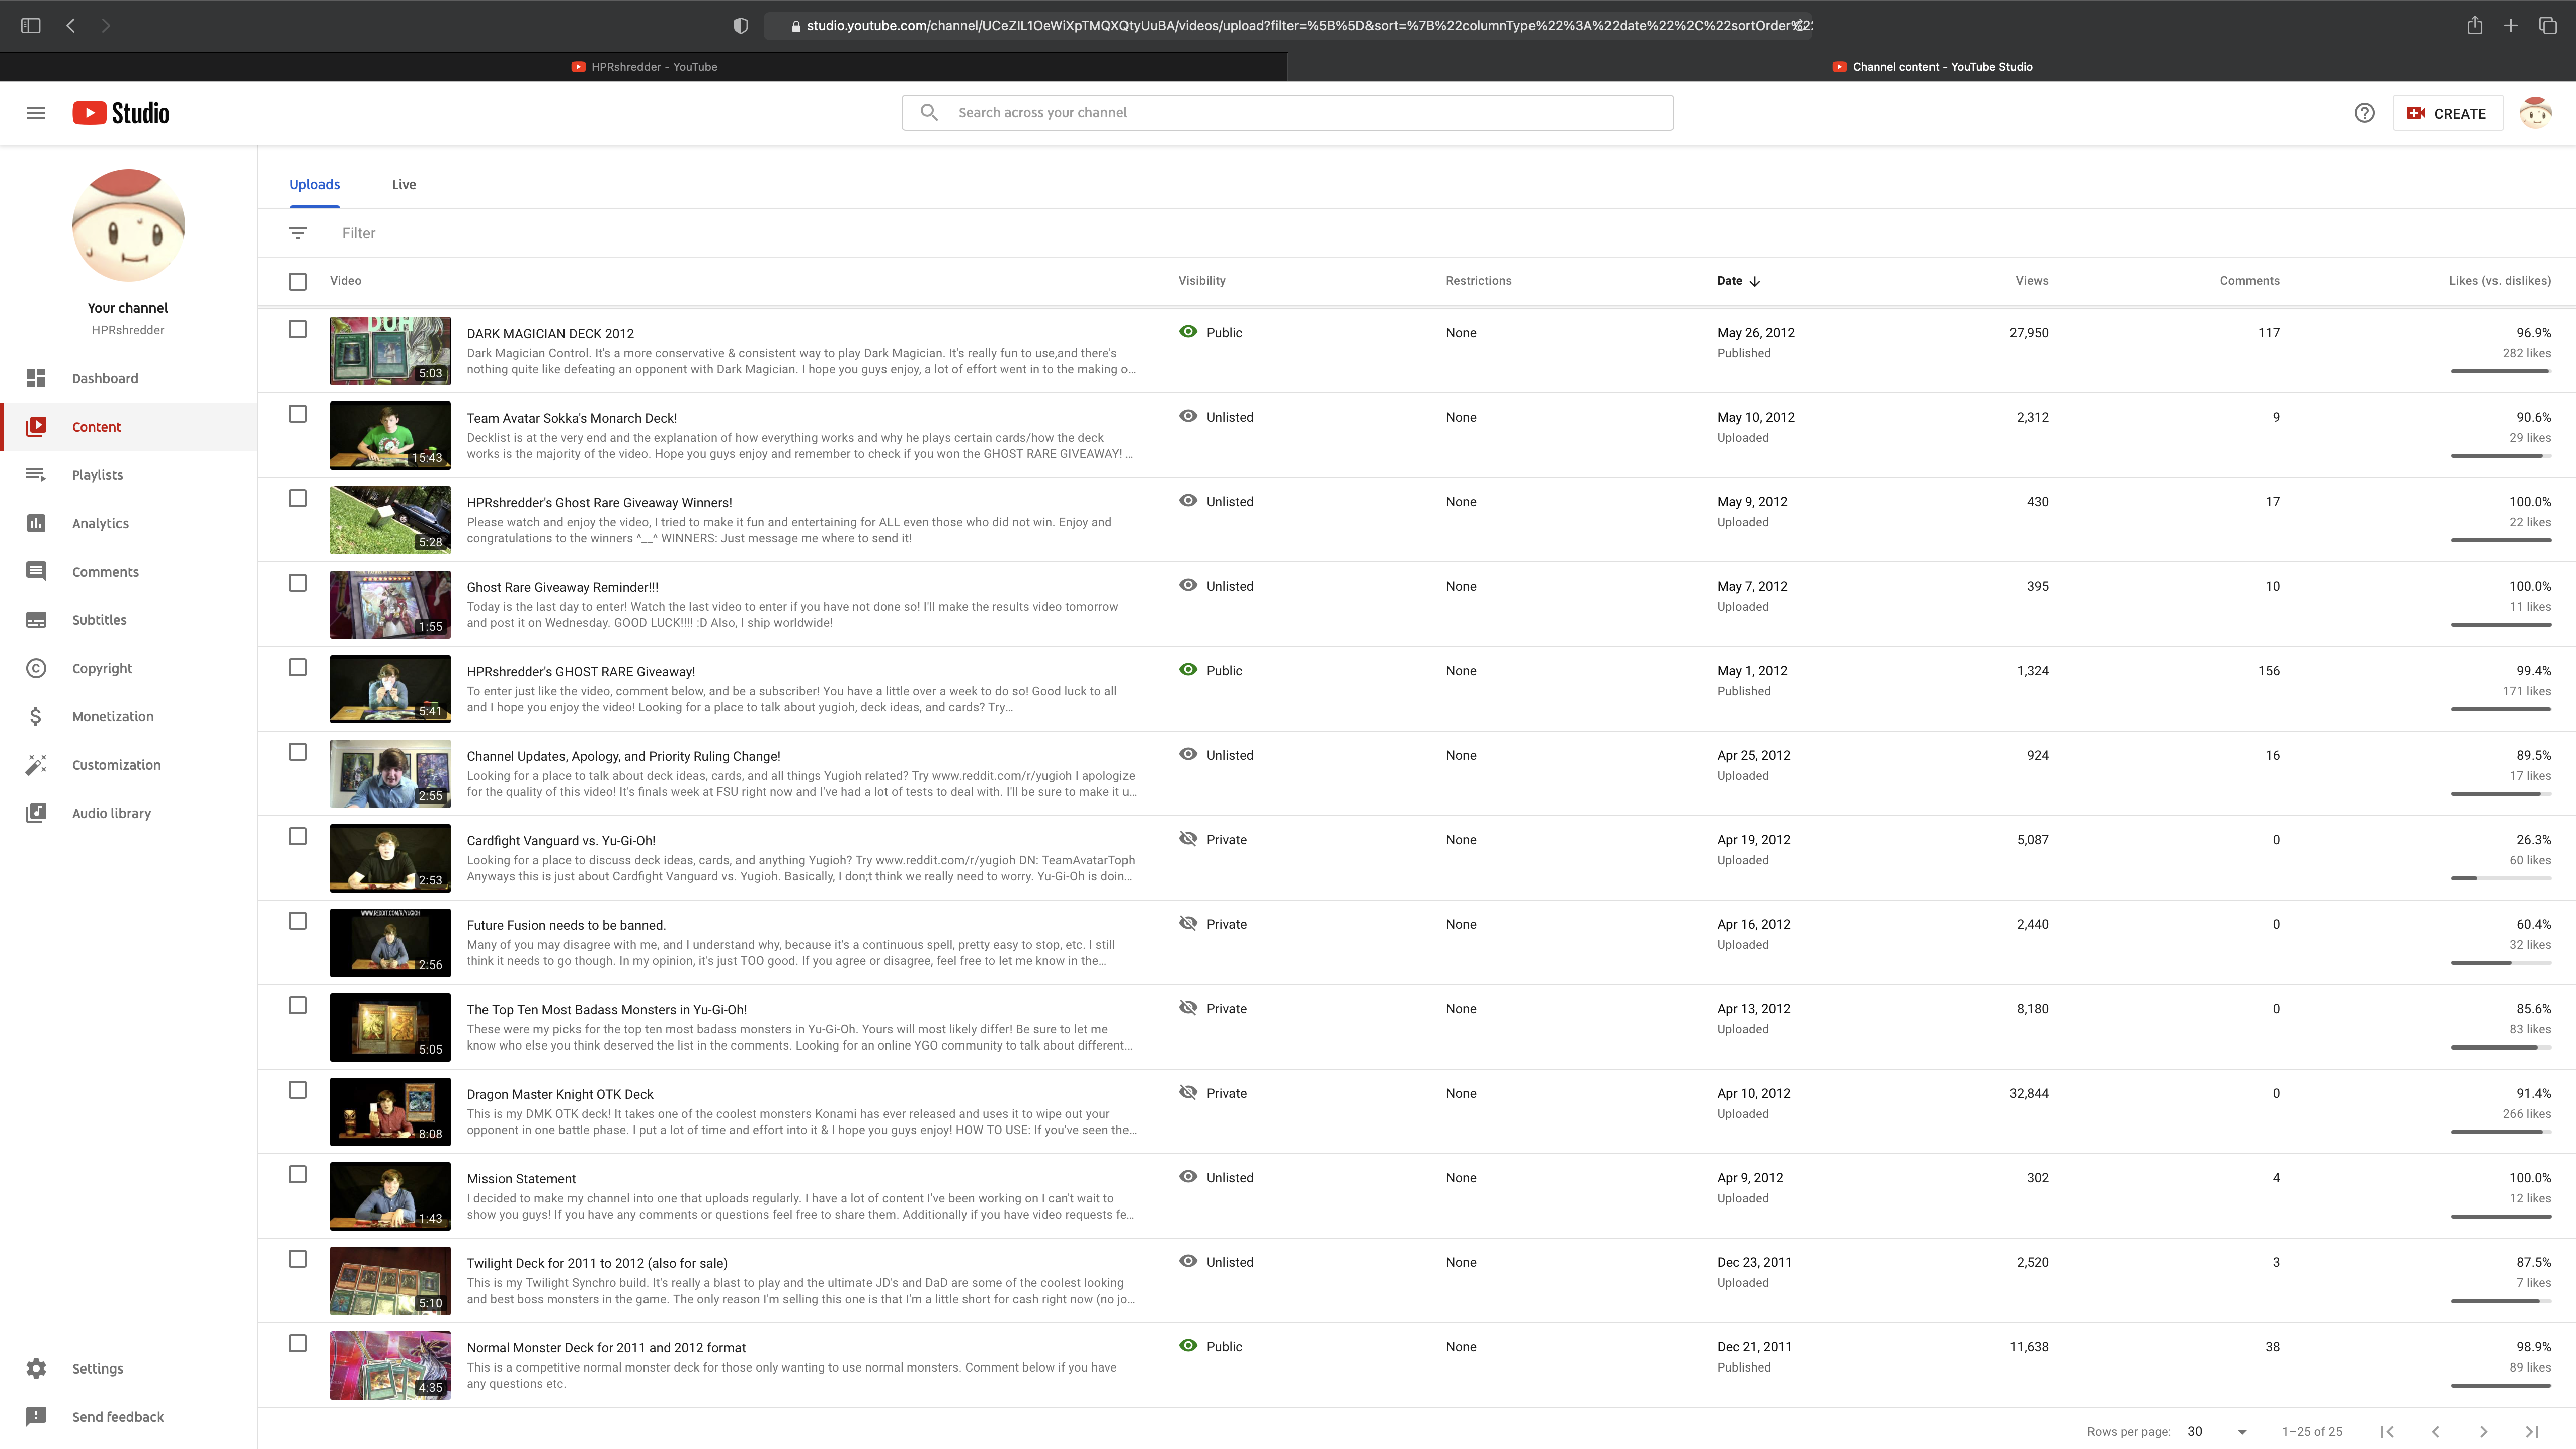The image size is (2576, 1449).
Task: Open Analytics from sidebar
Action: tap(100, 523)
